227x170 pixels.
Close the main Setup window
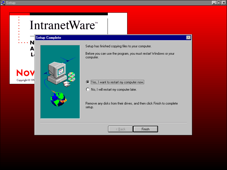(224, 3)
